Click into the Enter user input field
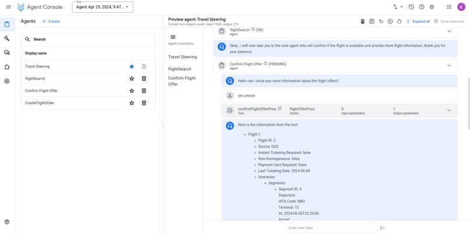Viewport: 470px width, 235px height. click(x=332, y=228)
